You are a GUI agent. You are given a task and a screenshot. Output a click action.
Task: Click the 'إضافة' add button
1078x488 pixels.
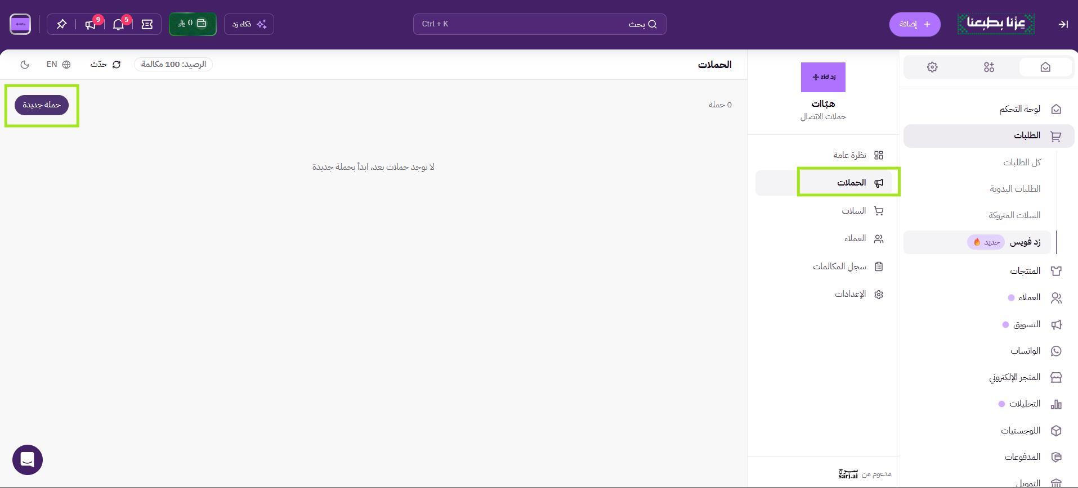tap(915, 24)
